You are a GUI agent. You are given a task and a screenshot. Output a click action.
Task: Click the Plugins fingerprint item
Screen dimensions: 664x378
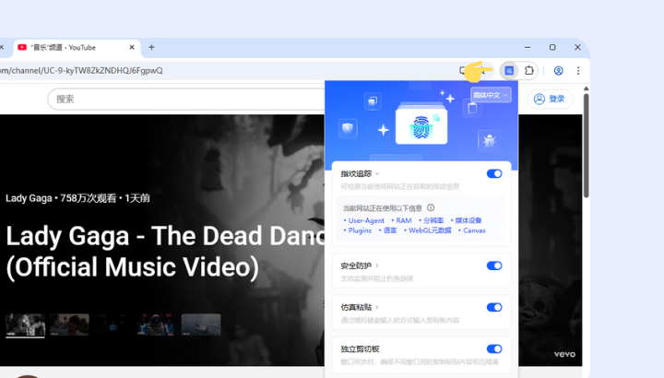360,230
